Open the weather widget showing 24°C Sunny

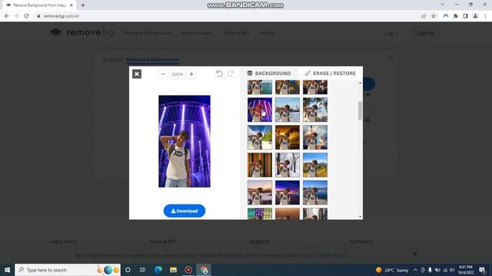392,270
